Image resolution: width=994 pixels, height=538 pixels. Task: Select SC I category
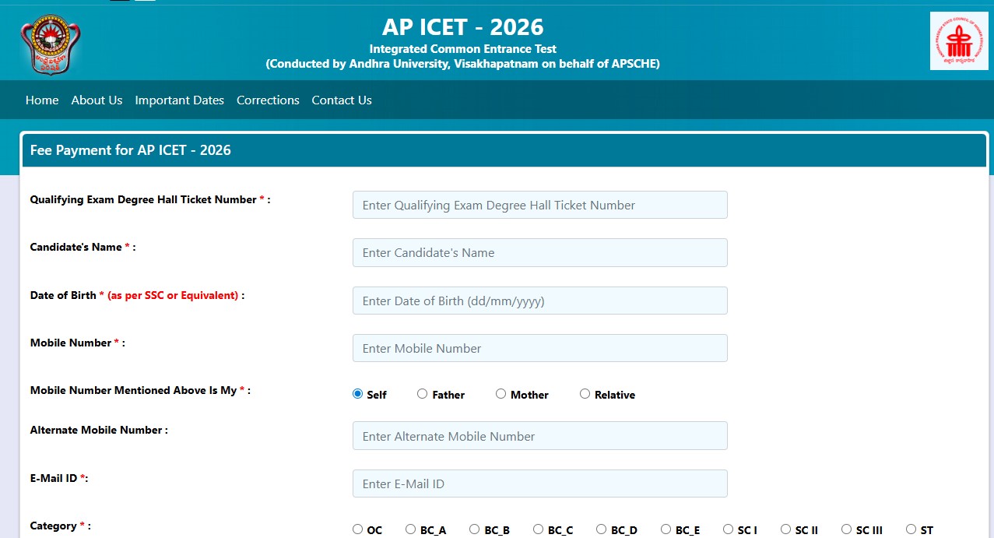point(729,529)
